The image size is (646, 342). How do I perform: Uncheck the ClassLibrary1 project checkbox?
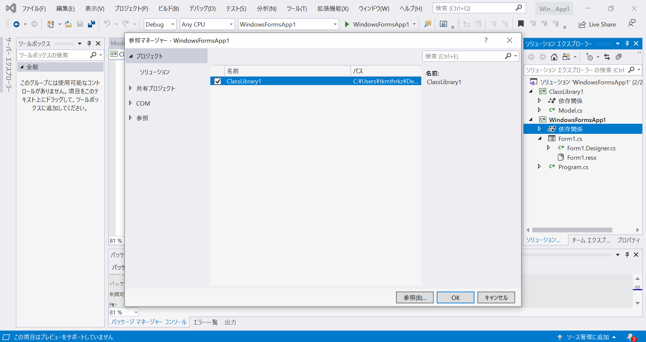coord(218,81)
